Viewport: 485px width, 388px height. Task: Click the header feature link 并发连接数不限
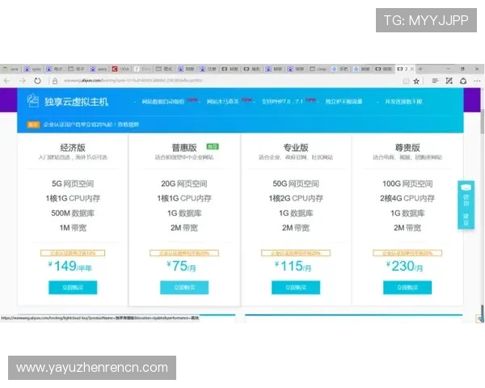point(403,102)
